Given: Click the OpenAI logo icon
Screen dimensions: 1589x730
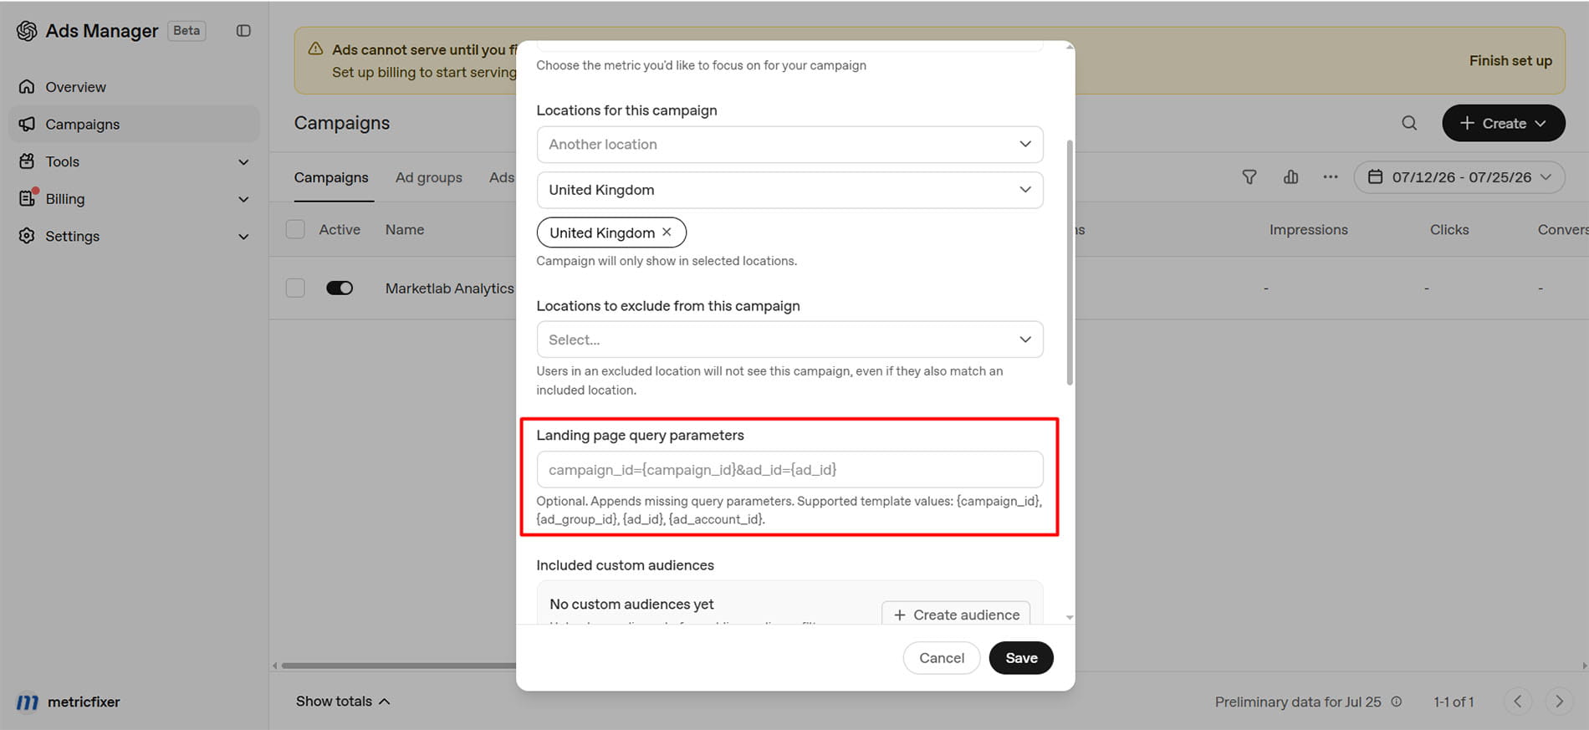Looking at the screenshot, I should coord(27,31).
